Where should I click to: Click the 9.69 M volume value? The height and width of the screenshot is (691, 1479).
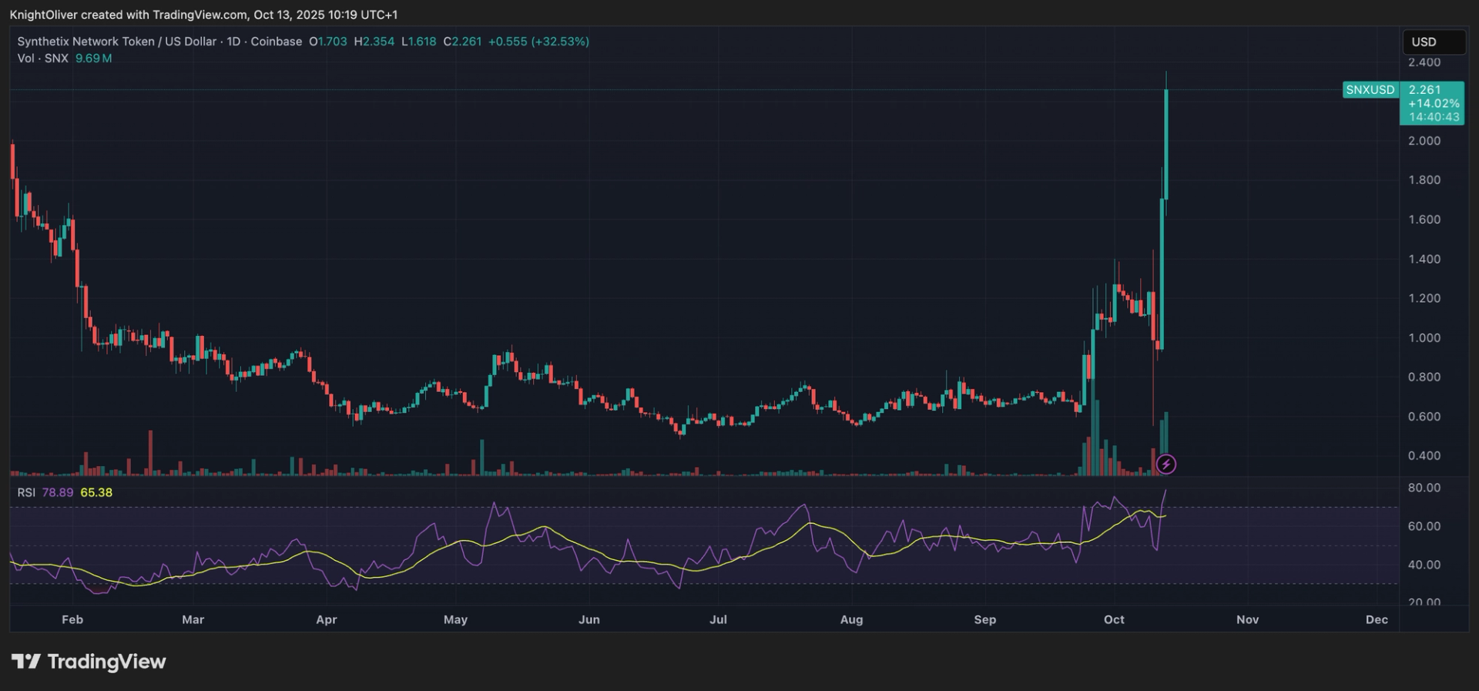coord(93,59)
